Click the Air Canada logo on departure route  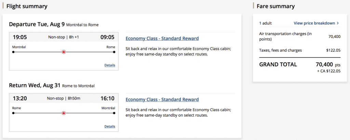[x=64, y=52]
